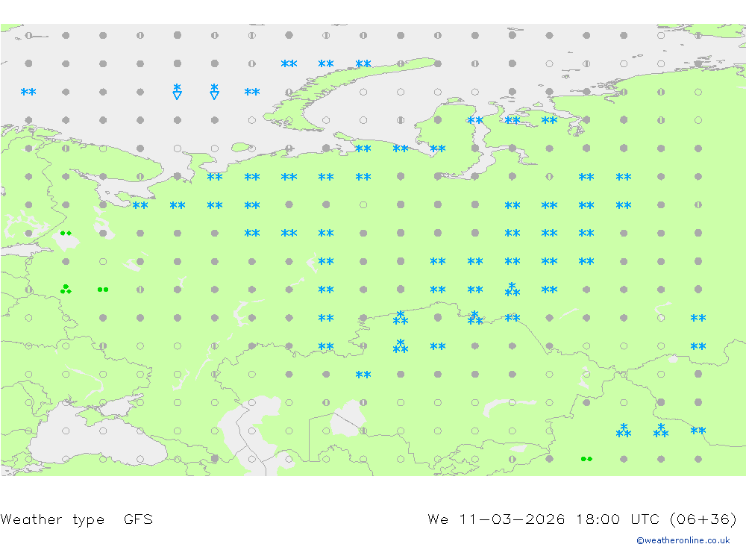Pick the snow symbol right of two bottom heavy-snow symbols
The height and width of the screenshot is (547, 746).
click(x=698, y=431)
